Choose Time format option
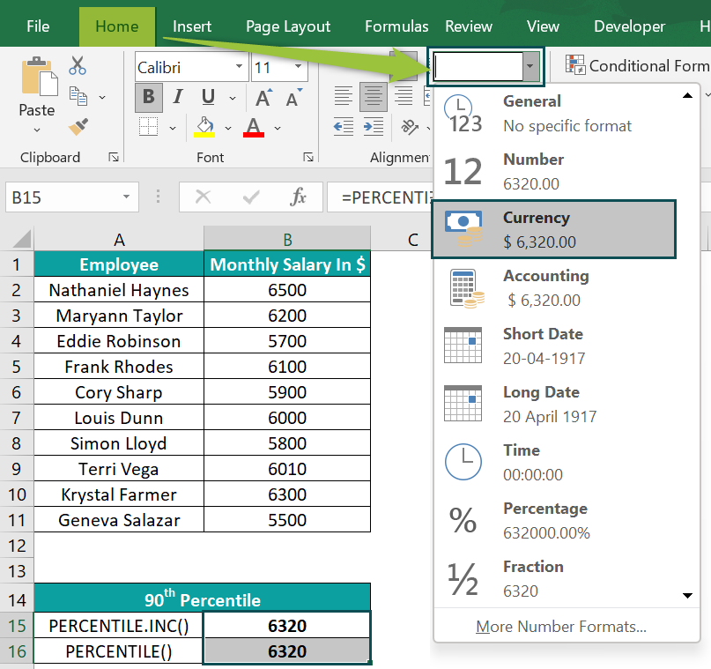Image resolution: width=711 pixels, height=669 pixels. (554, 462)
